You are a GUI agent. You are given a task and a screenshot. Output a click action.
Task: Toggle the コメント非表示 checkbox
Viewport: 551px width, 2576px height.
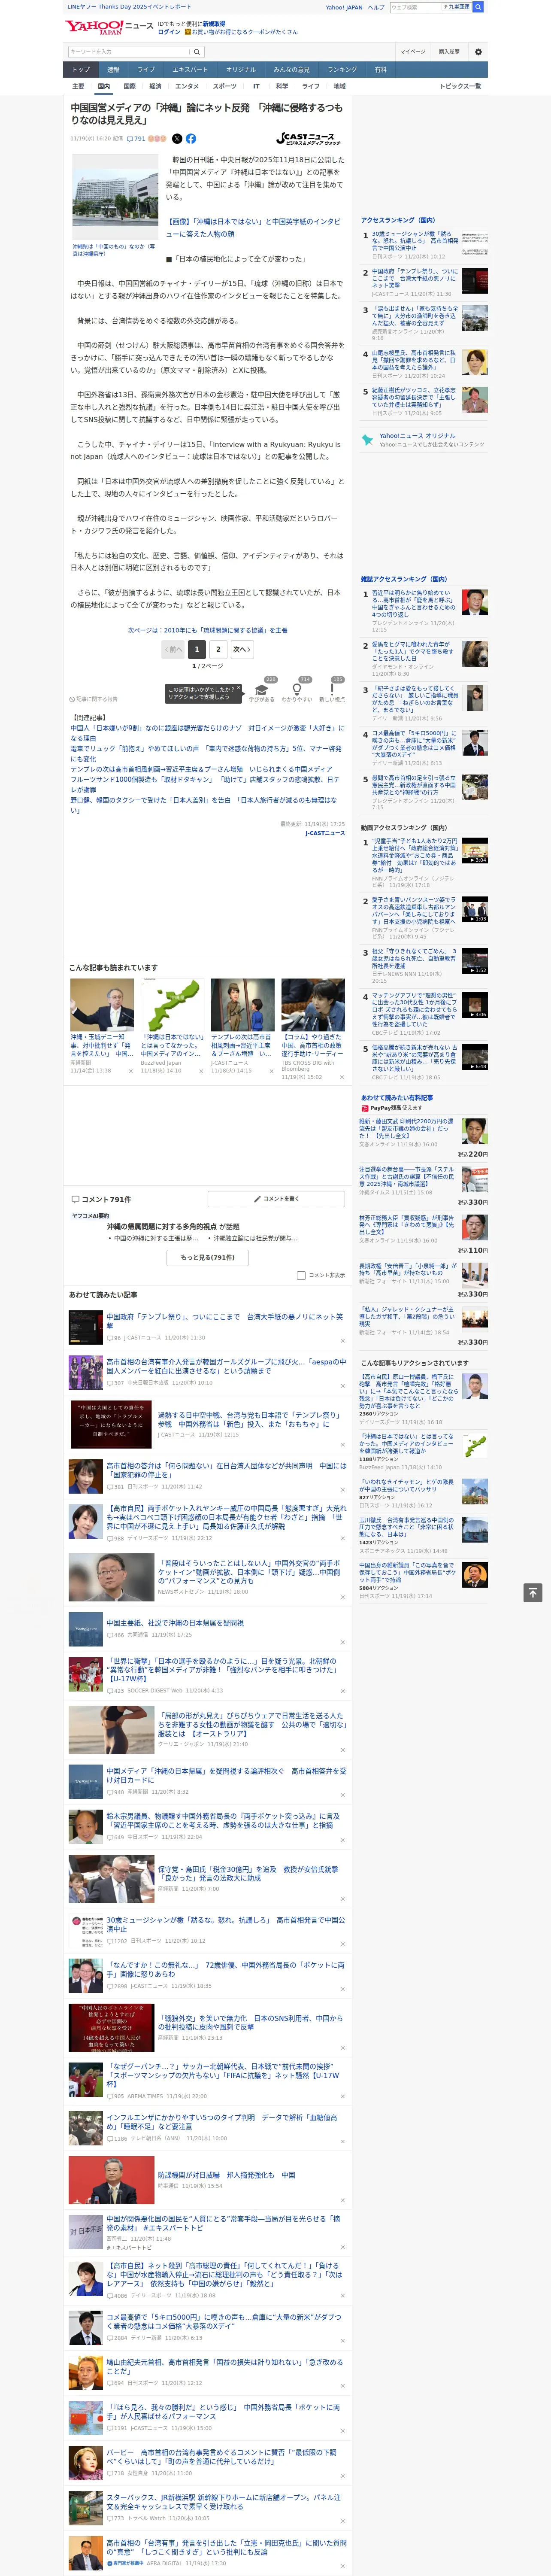pos(301,1275)
